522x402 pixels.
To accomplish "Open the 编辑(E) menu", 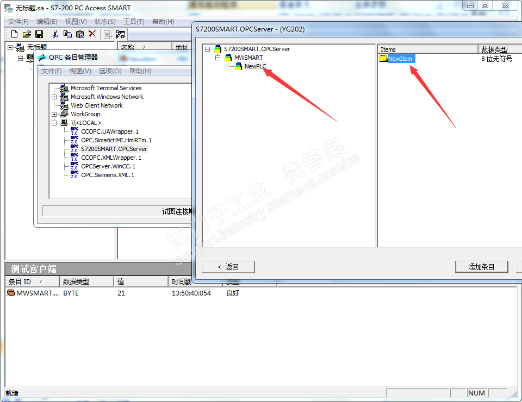I will point(47,22).
